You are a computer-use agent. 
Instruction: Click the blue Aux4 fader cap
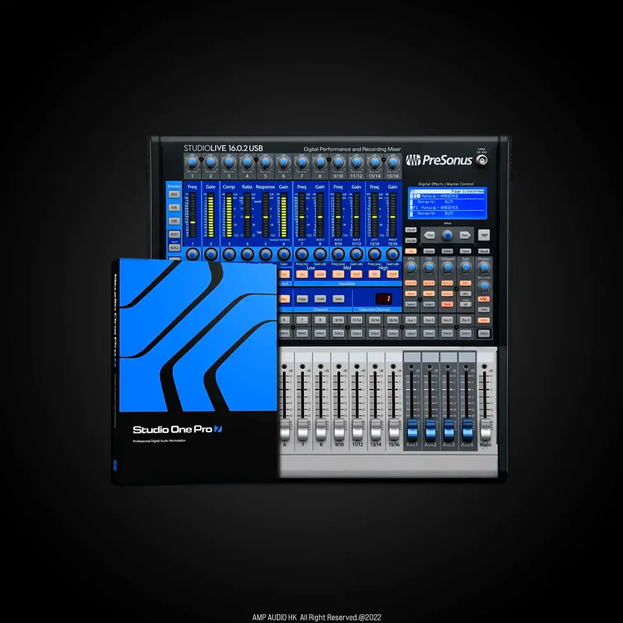(x=467, y=428)
